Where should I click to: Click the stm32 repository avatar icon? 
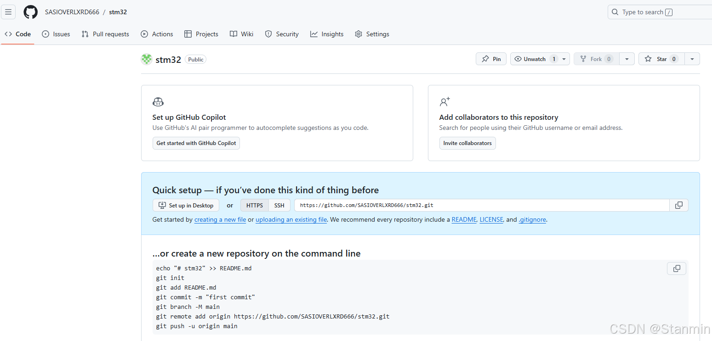click(x=147, y=59)
